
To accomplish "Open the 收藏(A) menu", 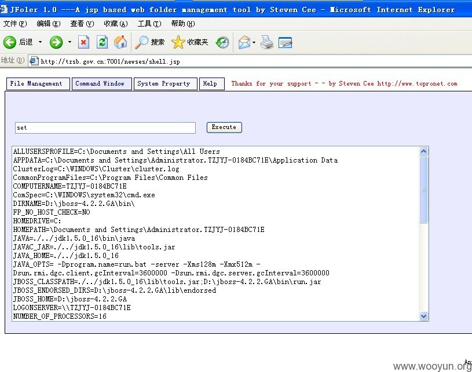I will 116,24.
